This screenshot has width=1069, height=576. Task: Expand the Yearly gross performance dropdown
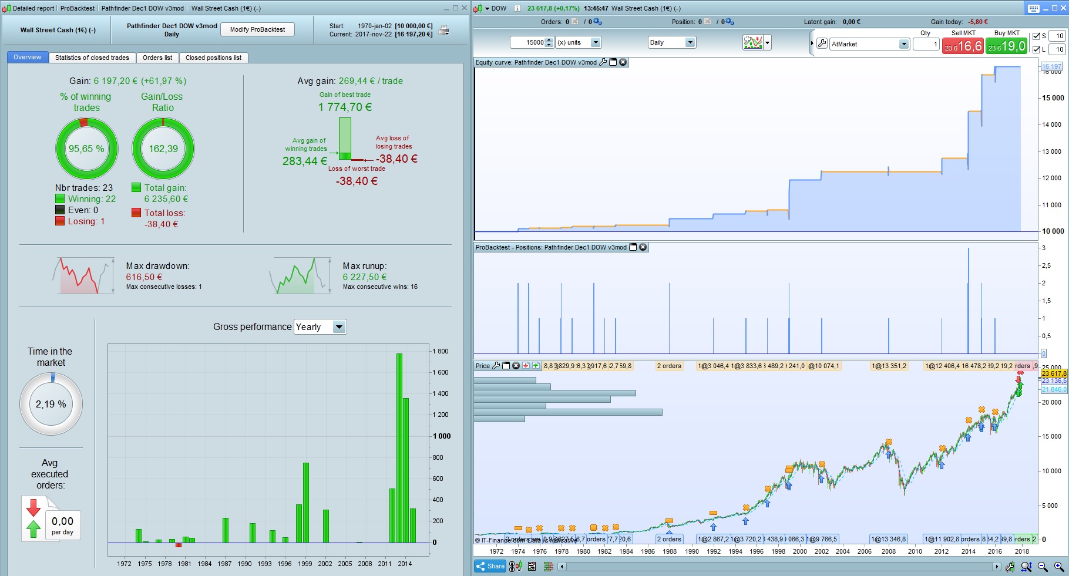(x=321, y=327)
